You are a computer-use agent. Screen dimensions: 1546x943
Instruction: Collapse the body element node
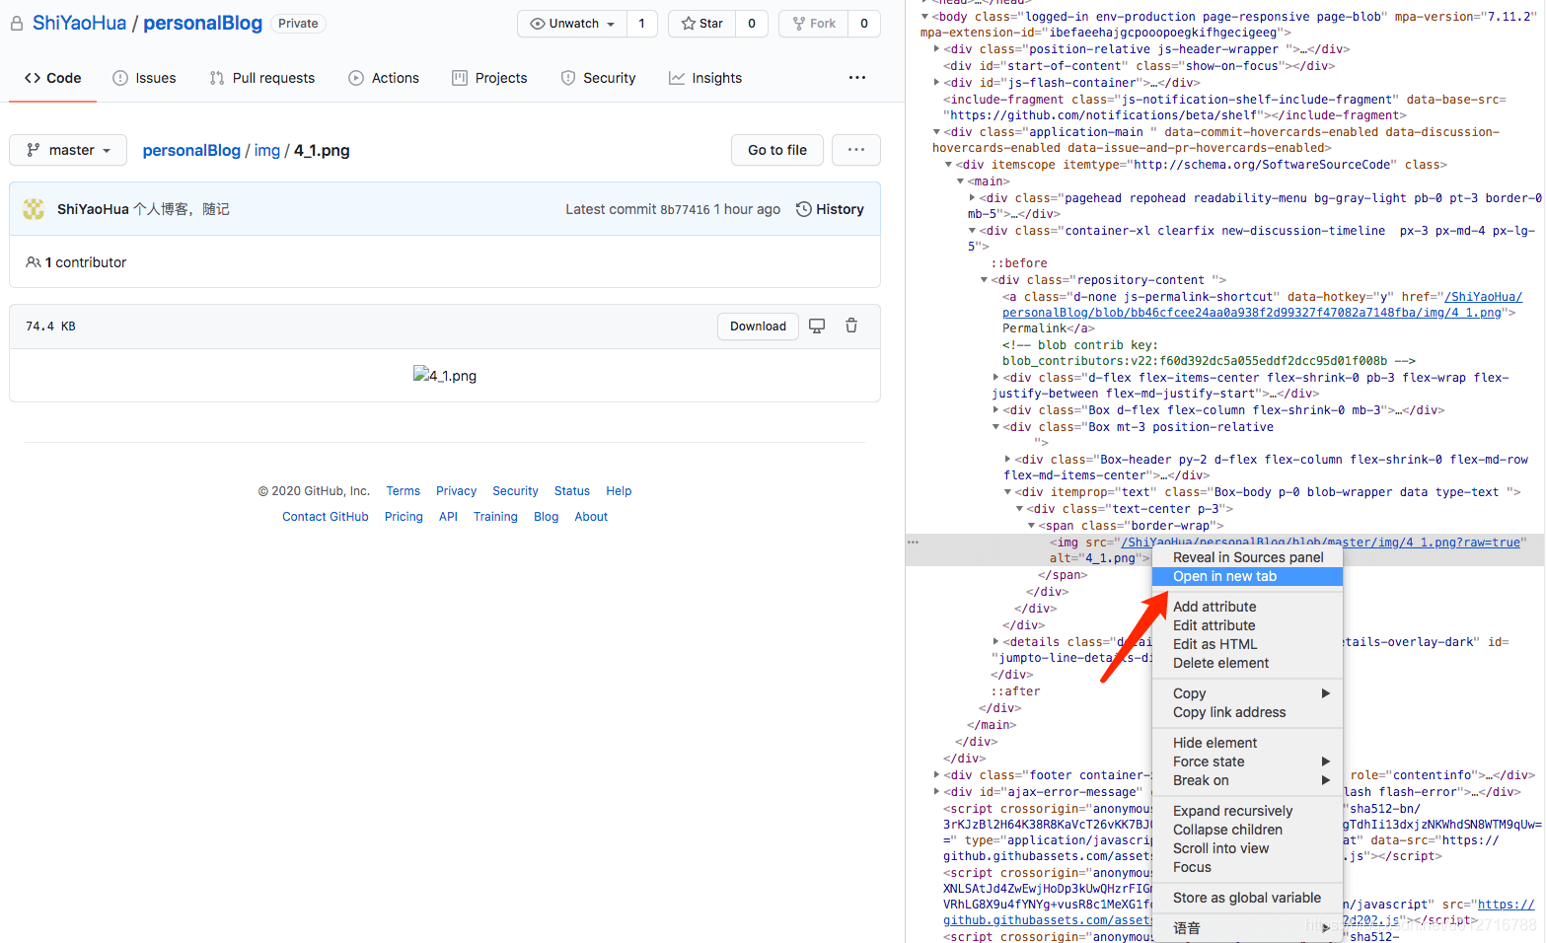(924, 16)
